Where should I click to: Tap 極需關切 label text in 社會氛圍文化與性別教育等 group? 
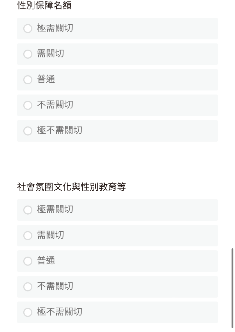[55, 209]
